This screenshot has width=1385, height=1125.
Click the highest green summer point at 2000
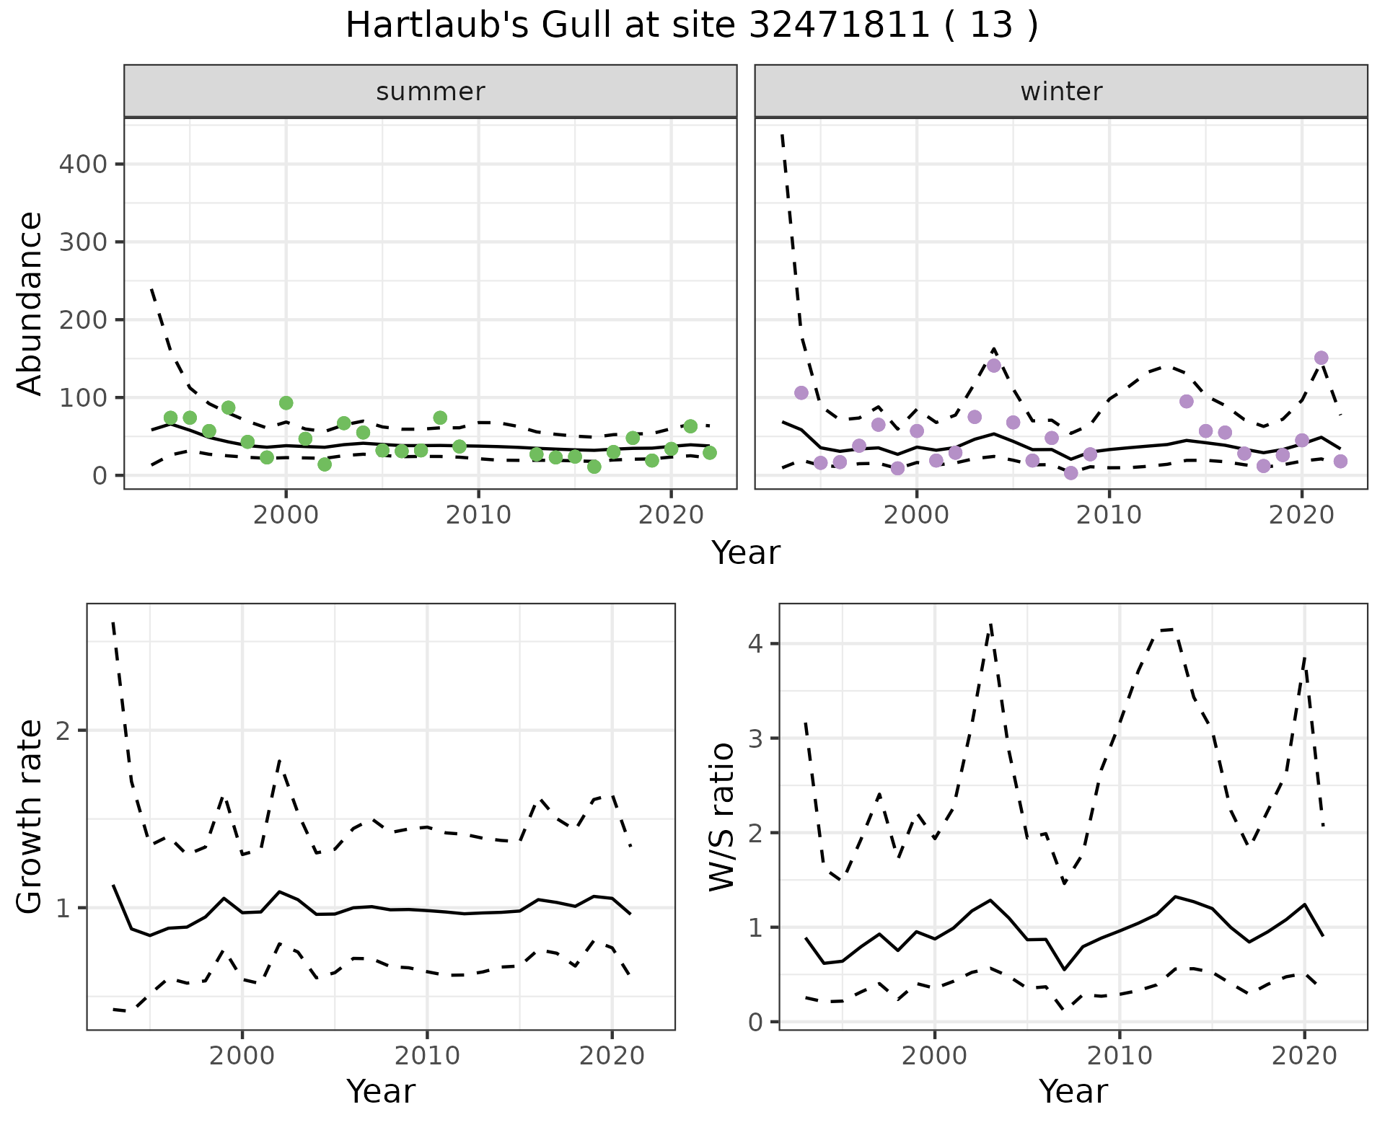[x=286, y=403]
